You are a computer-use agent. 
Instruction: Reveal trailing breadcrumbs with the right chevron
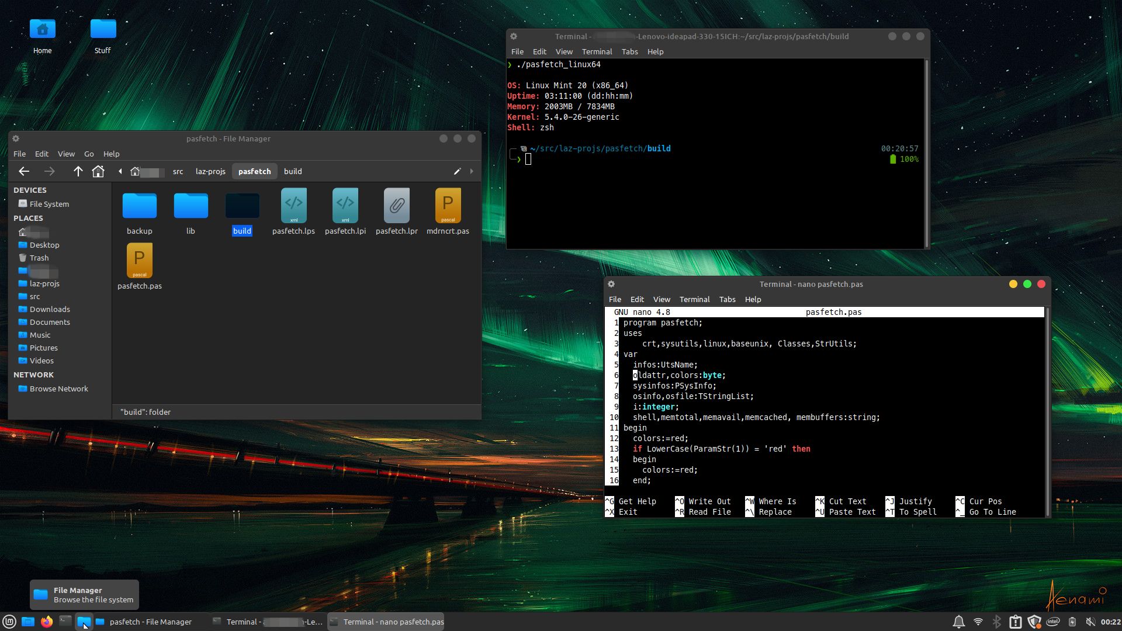click(x=472, y=171)
